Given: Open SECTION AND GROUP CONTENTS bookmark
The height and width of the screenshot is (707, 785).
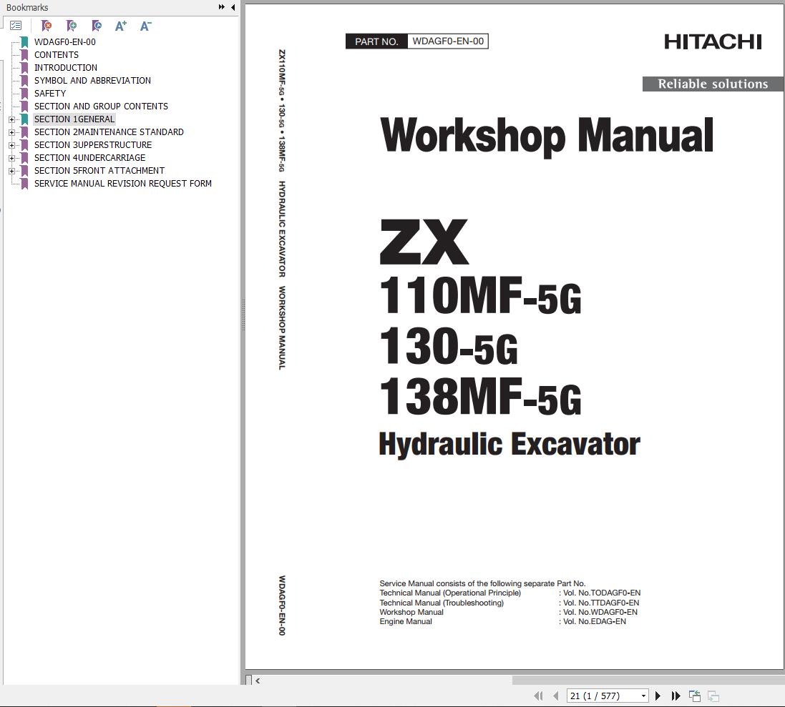Looking at the screenshot, I should 101,107.
